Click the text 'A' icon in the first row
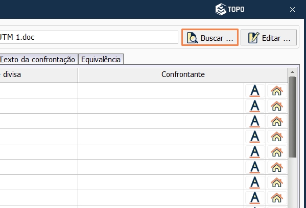Viewport: 306px width, 208px height. coord(255,91)
